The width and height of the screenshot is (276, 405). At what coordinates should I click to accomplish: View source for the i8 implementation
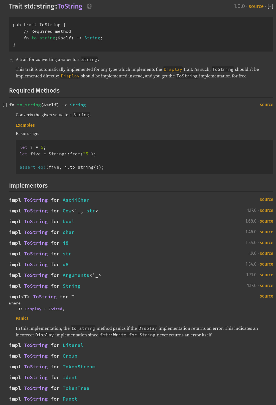(x=266, y=243)
